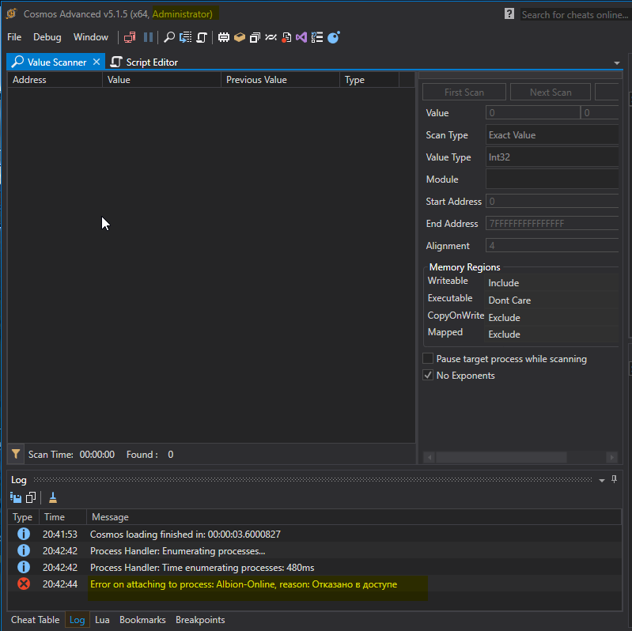The image size is (632, 631).
Task: Open the File menu
Action: pyautogui.click(x=14, y=37)
